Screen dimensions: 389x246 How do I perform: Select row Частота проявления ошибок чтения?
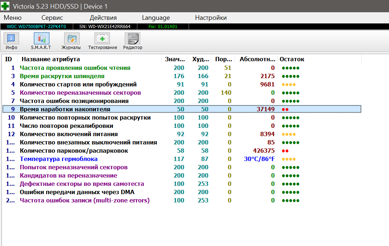point(182,68)
